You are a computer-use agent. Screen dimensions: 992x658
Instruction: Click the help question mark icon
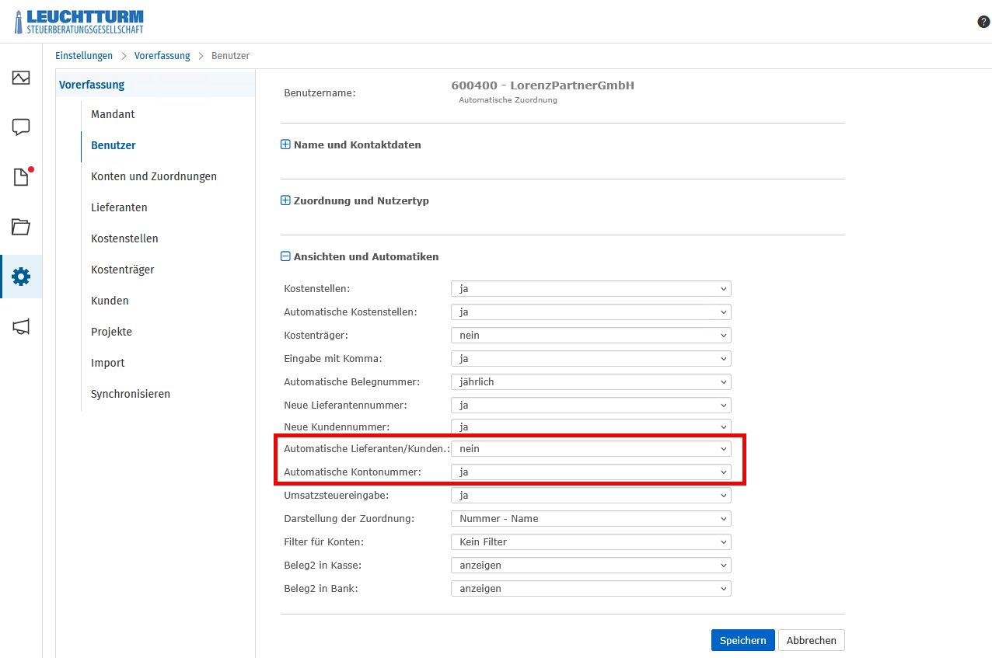[x=983, y=22]
